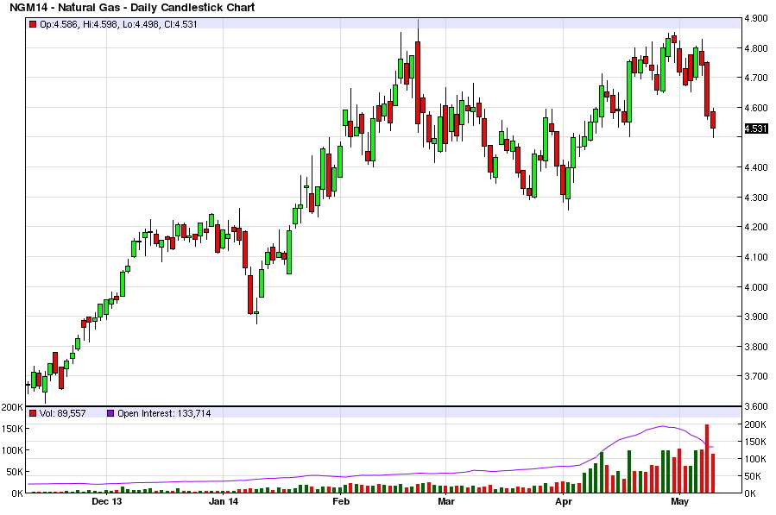Click the purple Open Interest legend square
This screenshot has height=515, width=776.
point(110,413)
